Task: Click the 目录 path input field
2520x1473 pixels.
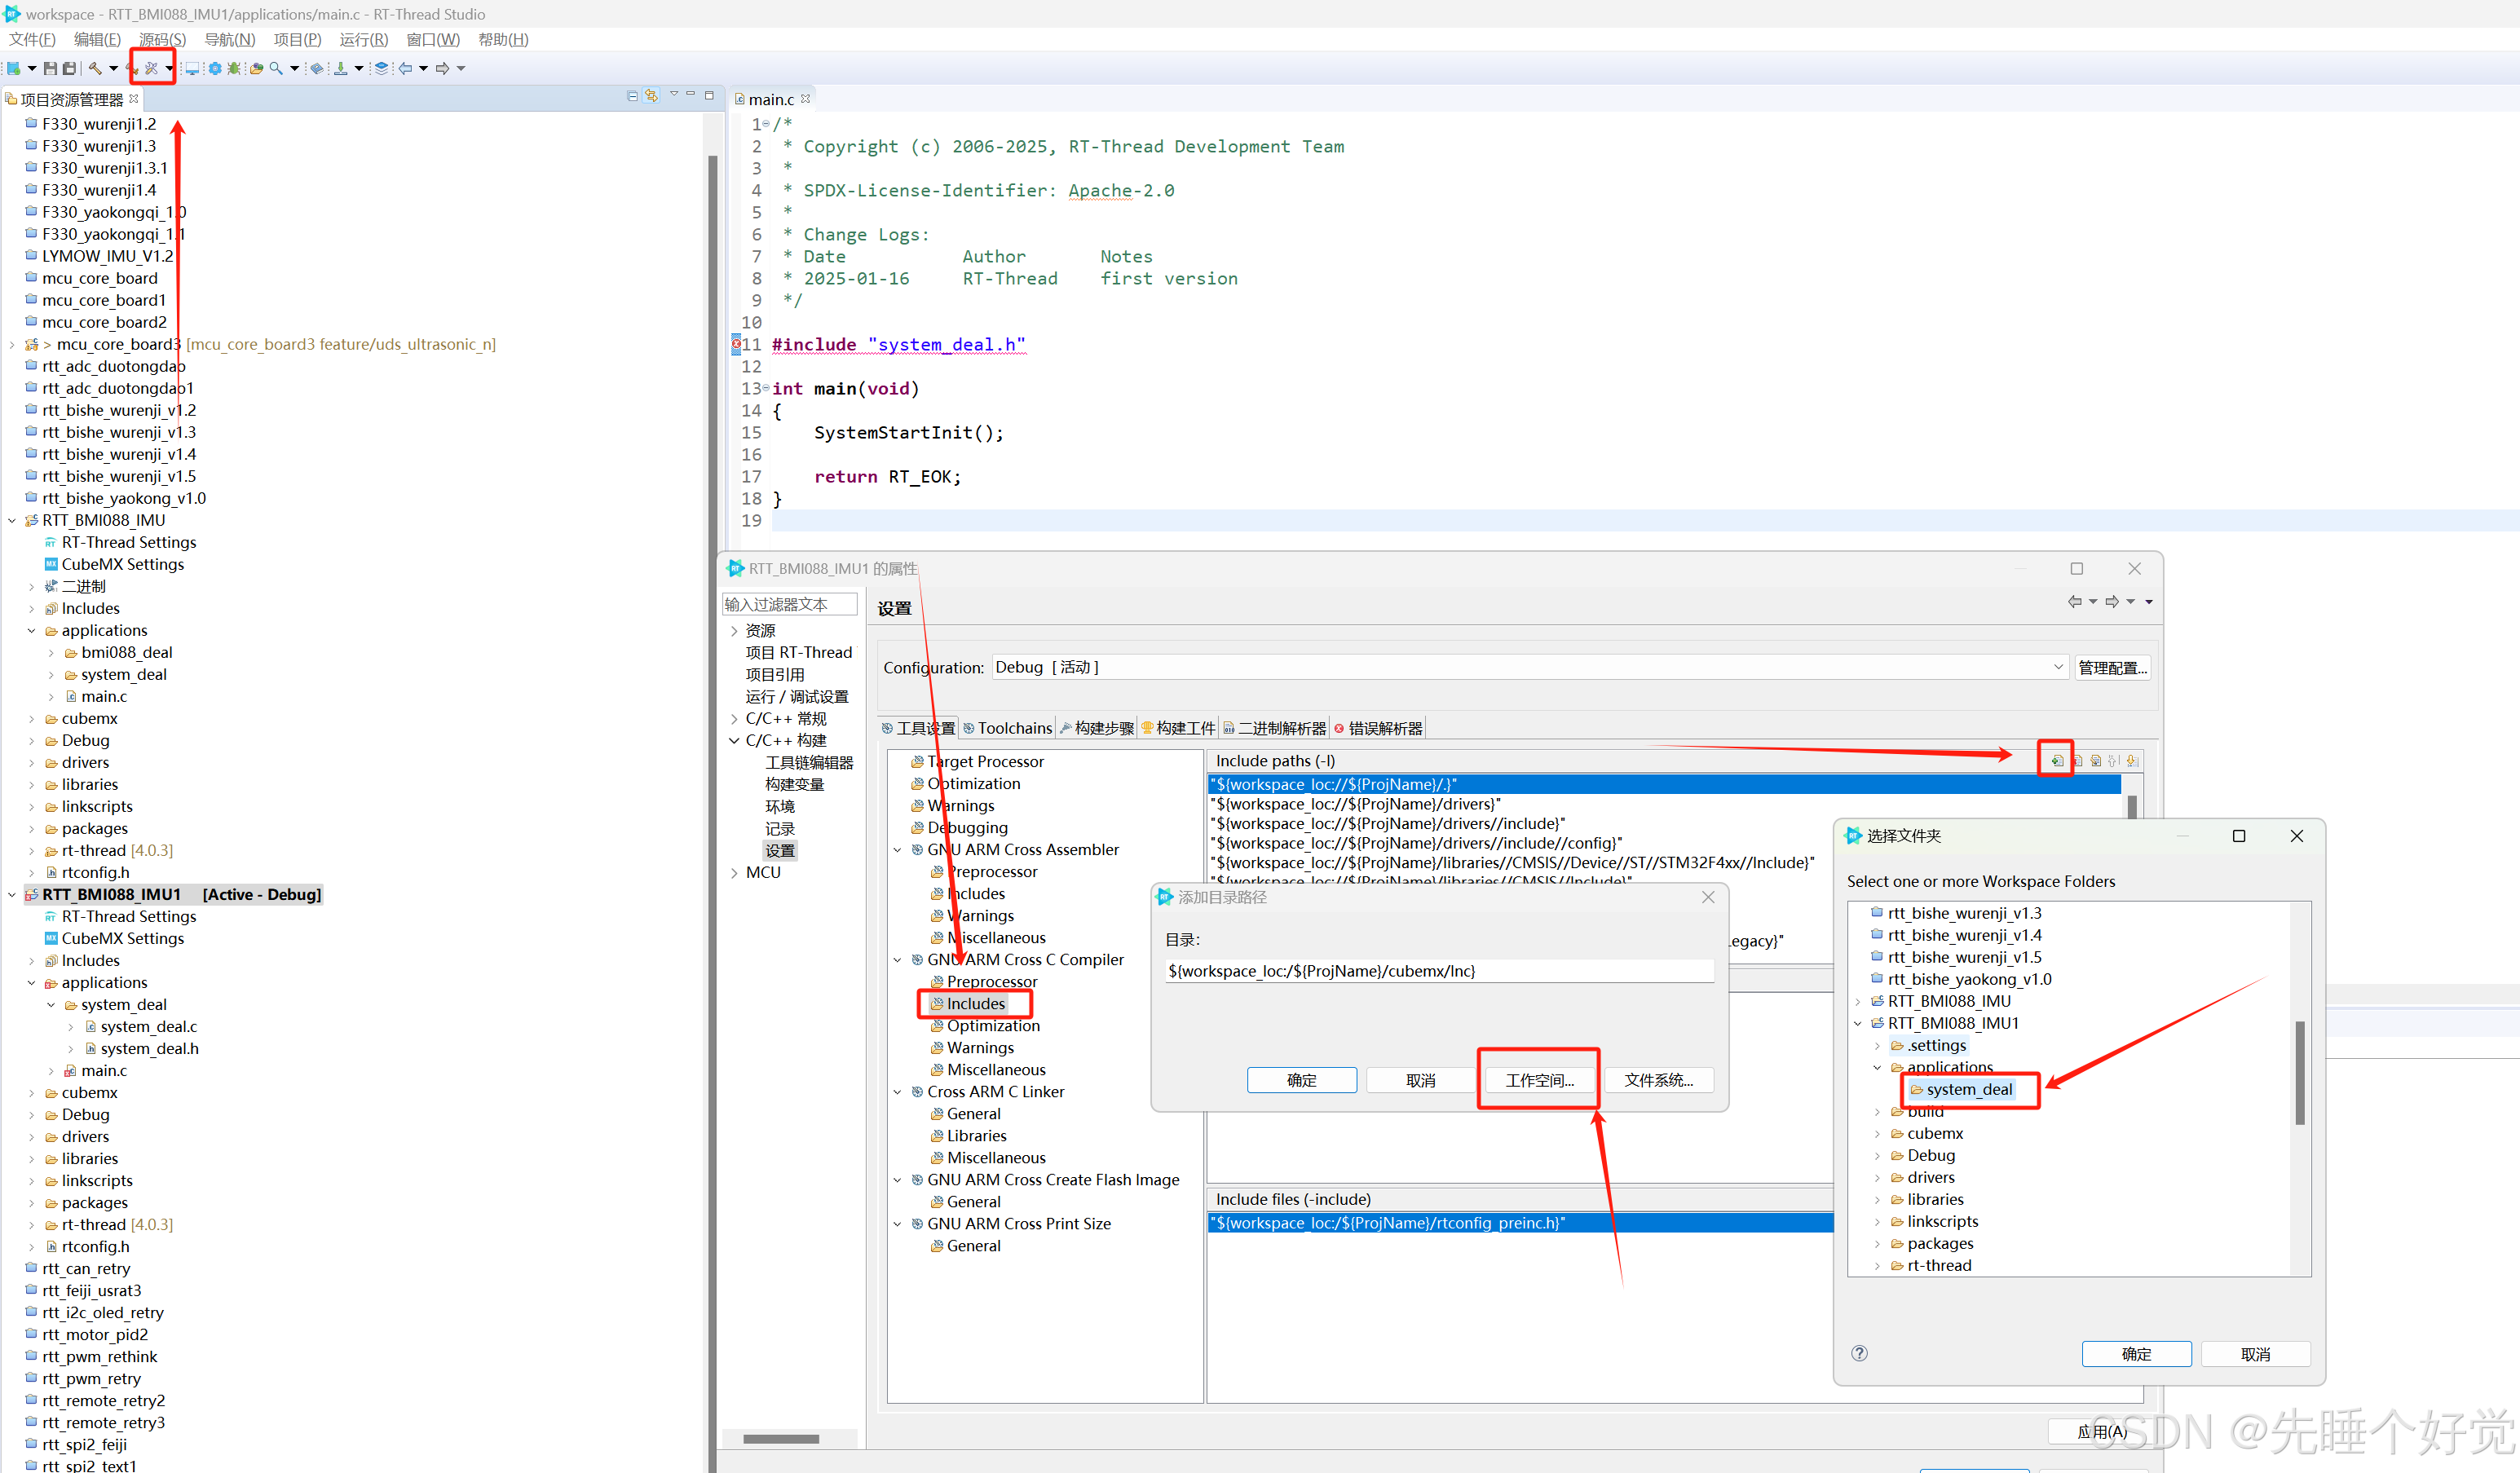Action: coord(1438,970)
